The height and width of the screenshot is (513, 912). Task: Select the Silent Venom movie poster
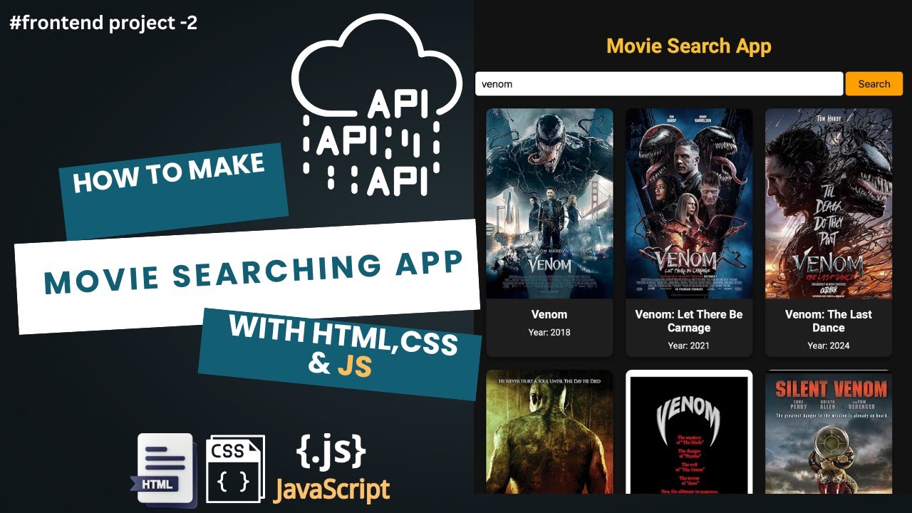click(829, 432)
